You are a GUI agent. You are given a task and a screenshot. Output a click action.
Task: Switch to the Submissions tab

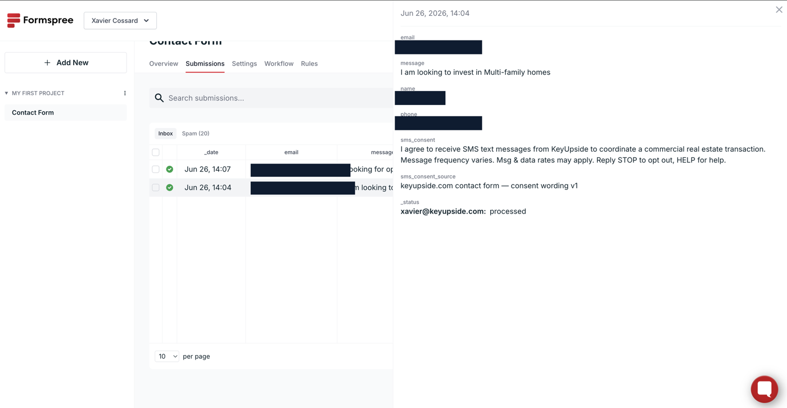click(x=205, y=64)
